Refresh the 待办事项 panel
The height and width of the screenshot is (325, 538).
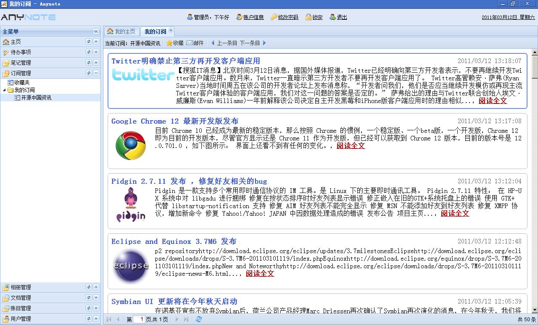89,52
